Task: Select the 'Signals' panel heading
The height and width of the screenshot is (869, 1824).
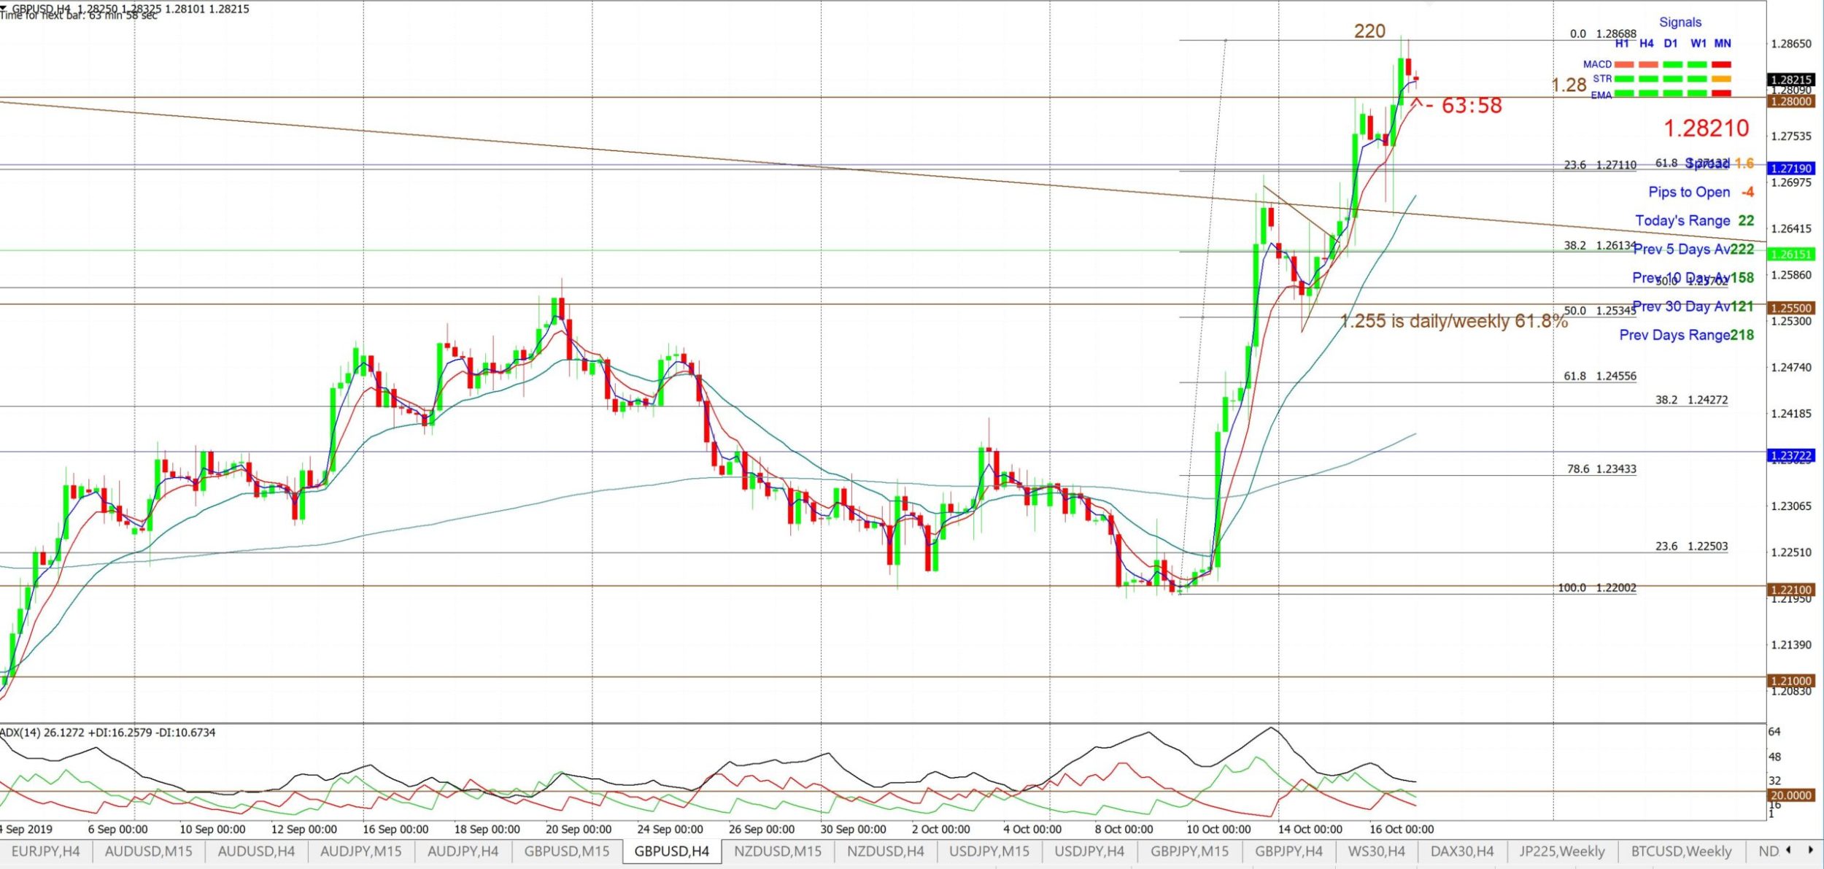Action: click(x=1680, y=23)
